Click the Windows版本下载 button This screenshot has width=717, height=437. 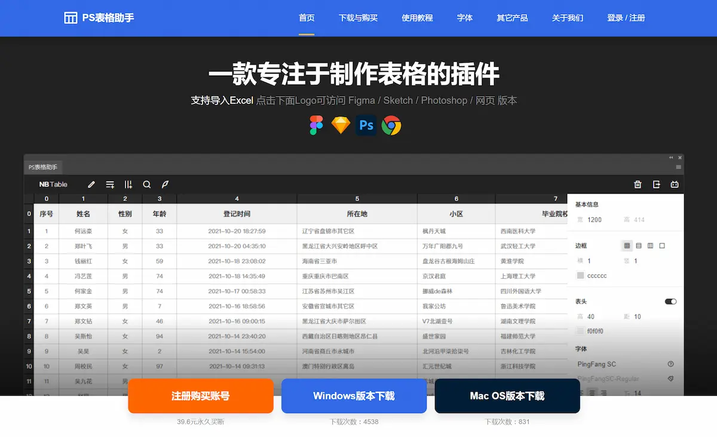pos(354,396)
